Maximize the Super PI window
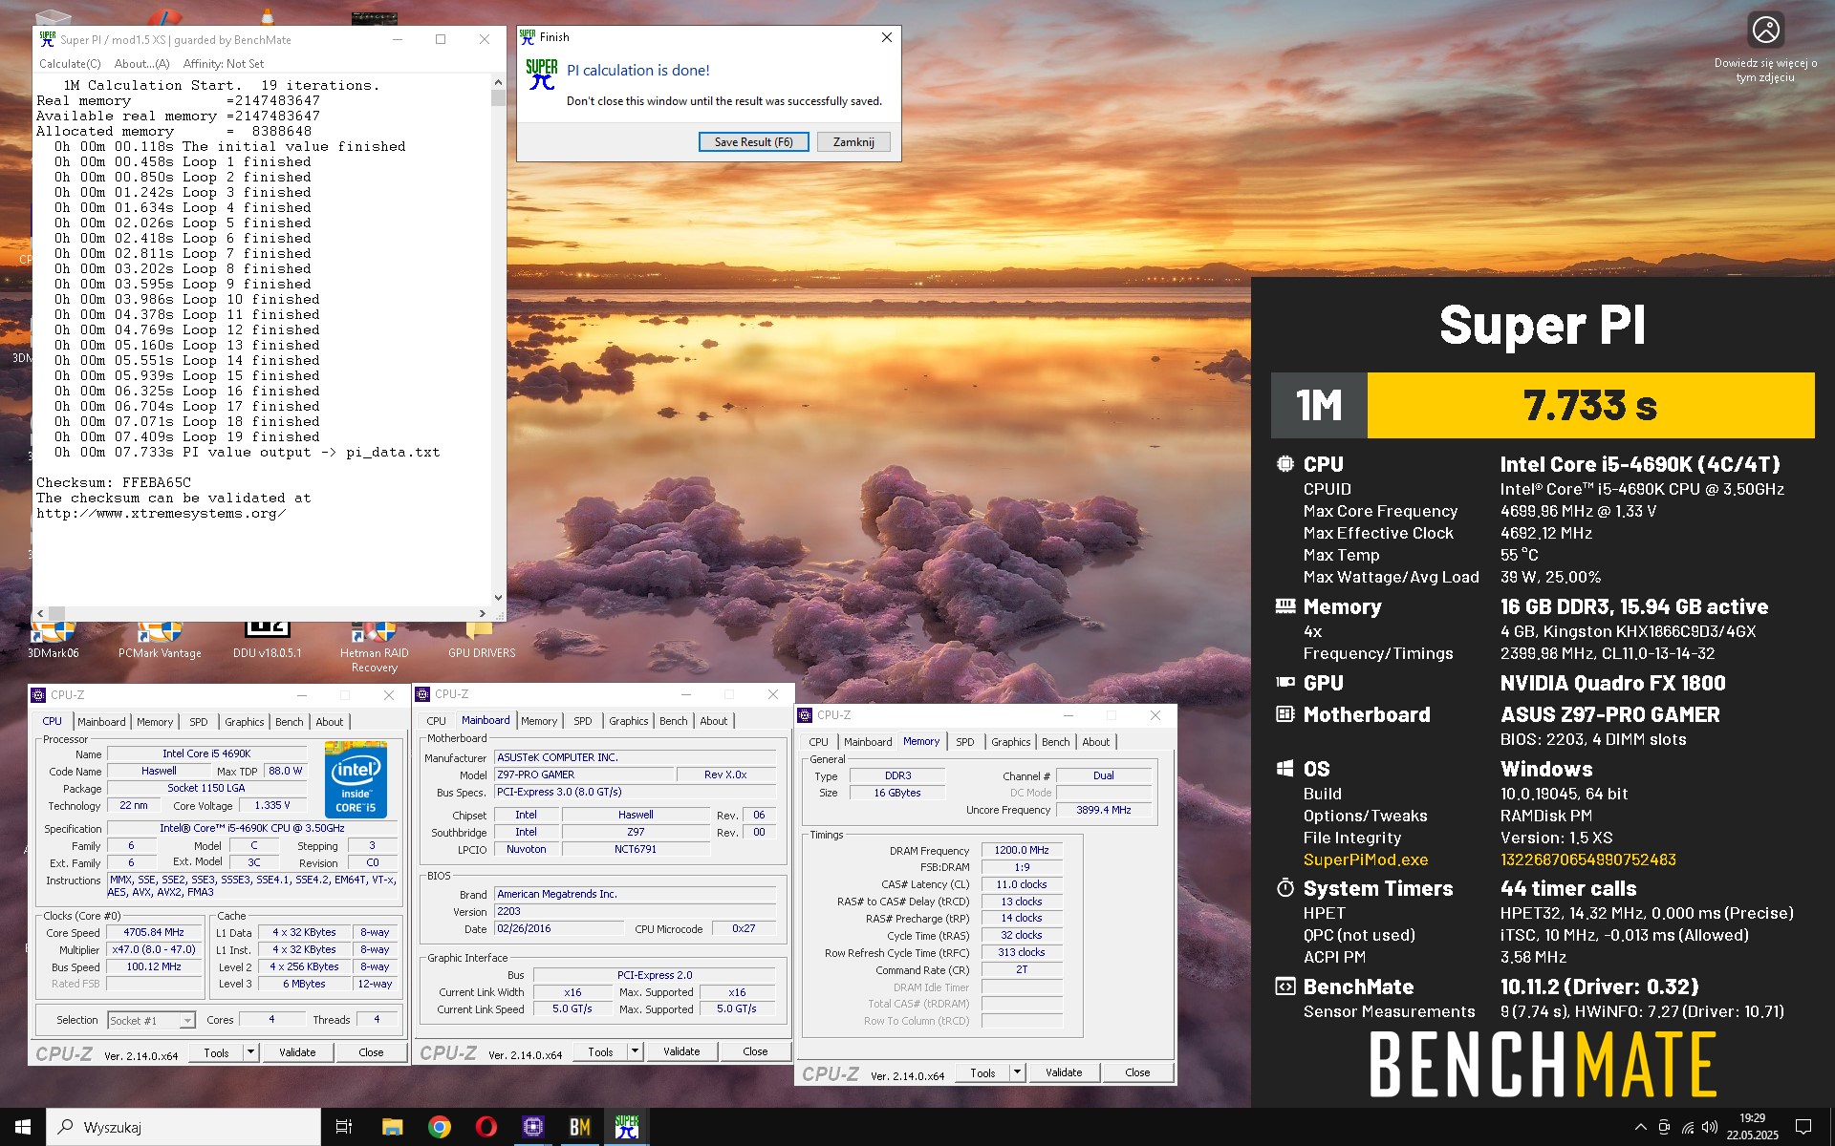The height and width of the screenshot is (1146, 1835). click(441, 39)
